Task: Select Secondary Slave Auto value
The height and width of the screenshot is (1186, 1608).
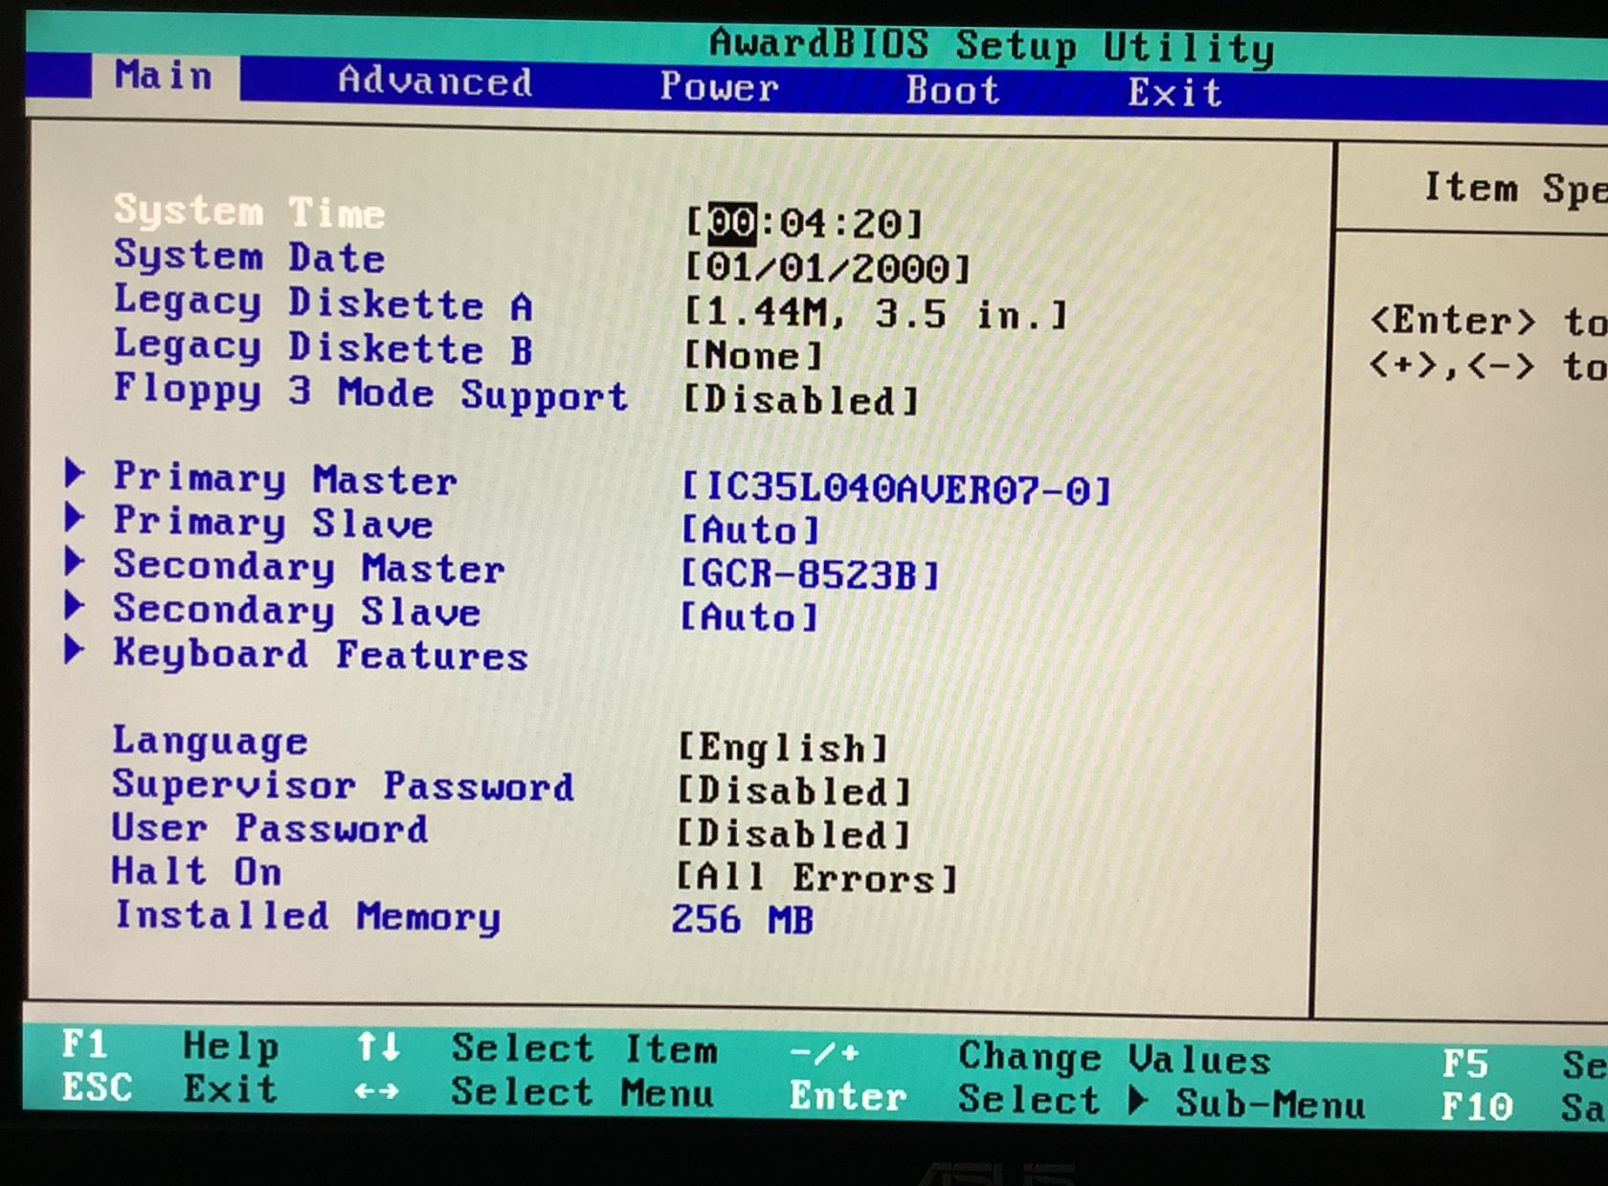Action: [749, 616]
